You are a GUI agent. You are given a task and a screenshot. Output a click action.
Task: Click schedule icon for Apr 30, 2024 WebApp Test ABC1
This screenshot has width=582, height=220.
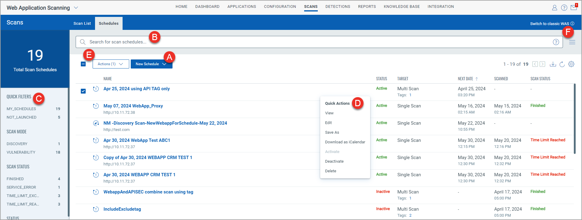tap(96, 140)
